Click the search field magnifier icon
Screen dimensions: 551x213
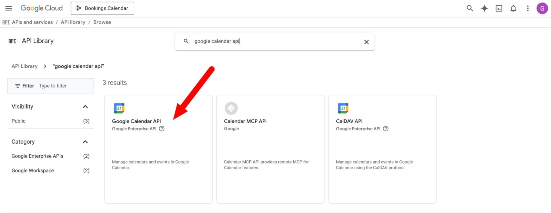(186, 41)
